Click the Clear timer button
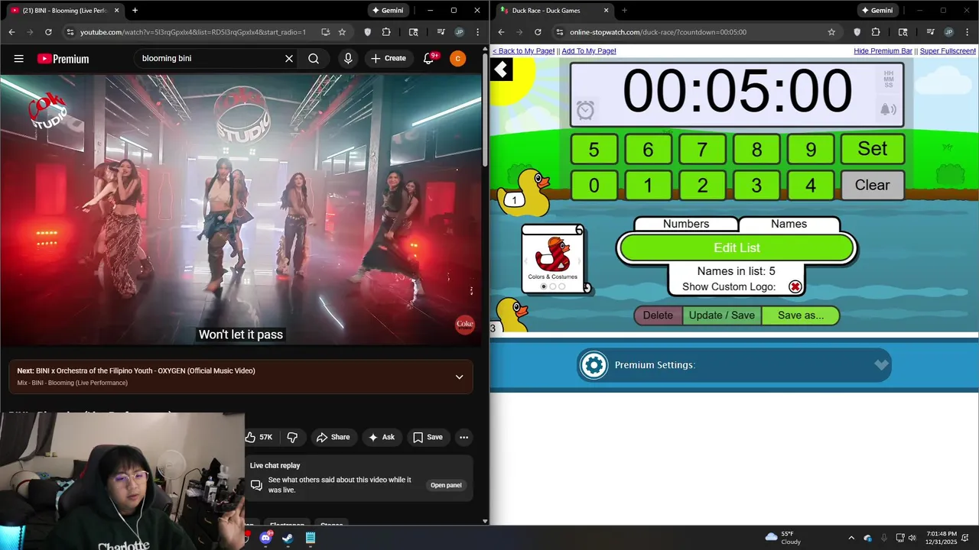The height and width of the screenshot is (550, 979). (x=873, y=185)
